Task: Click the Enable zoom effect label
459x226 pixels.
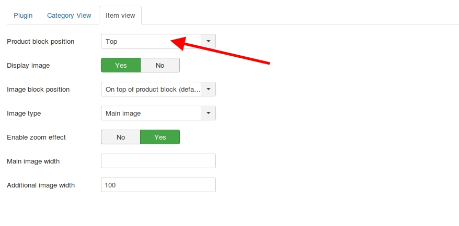Action: [36, 137]
